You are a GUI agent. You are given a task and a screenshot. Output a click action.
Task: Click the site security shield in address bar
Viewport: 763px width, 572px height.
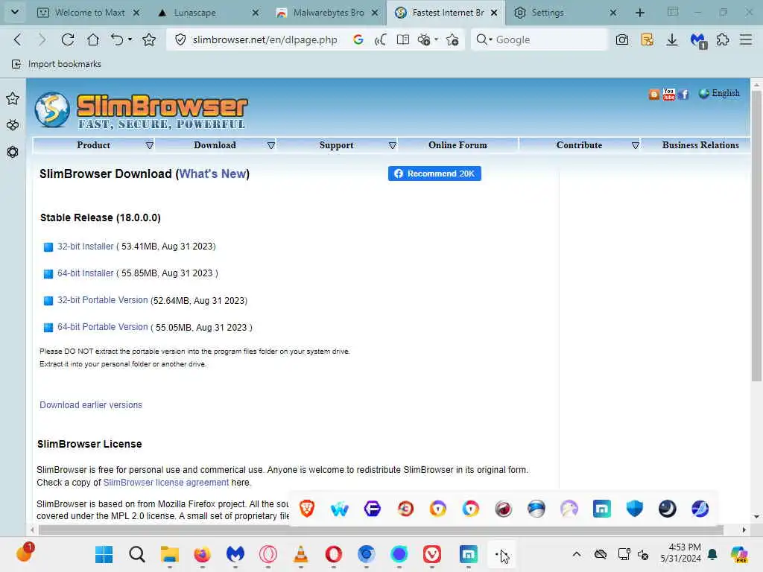click(x=180, y=39)
